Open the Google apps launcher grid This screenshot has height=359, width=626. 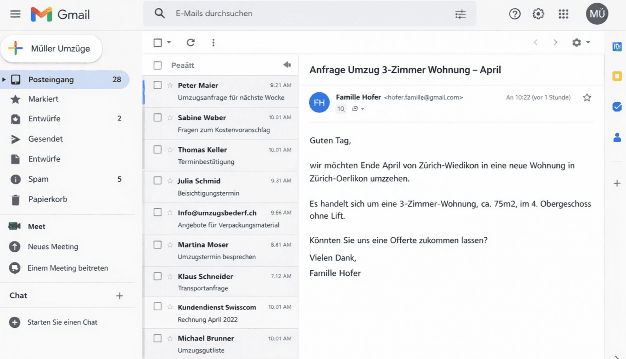pos(563,14)
